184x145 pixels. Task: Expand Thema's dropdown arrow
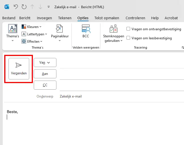12,41
